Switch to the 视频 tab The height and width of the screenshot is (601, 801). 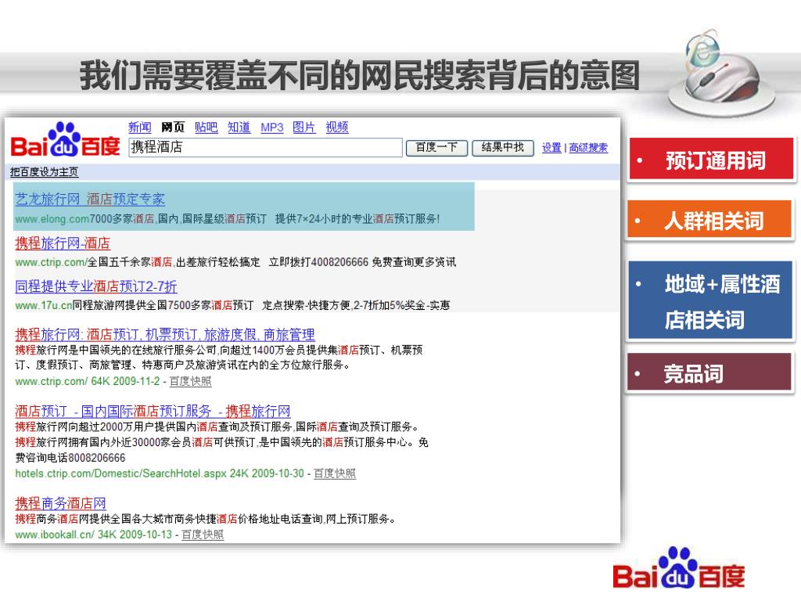(337, 128)
